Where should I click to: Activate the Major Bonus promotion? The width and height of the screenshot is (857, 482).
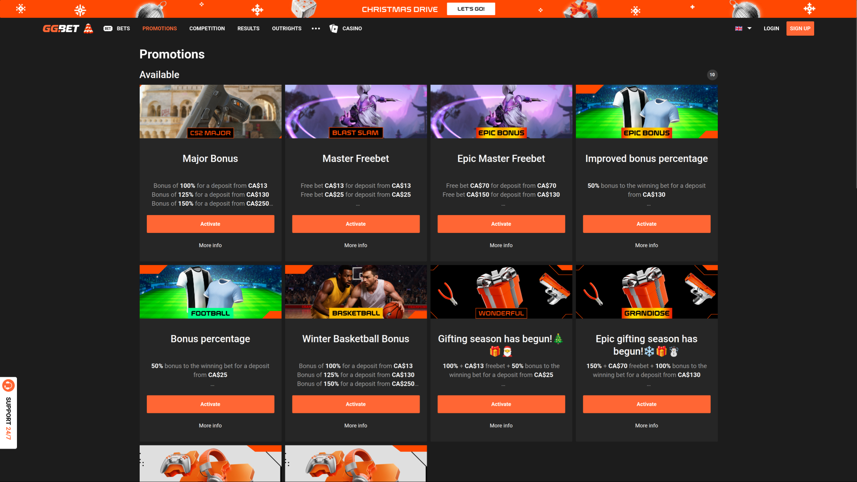(210, 224)
